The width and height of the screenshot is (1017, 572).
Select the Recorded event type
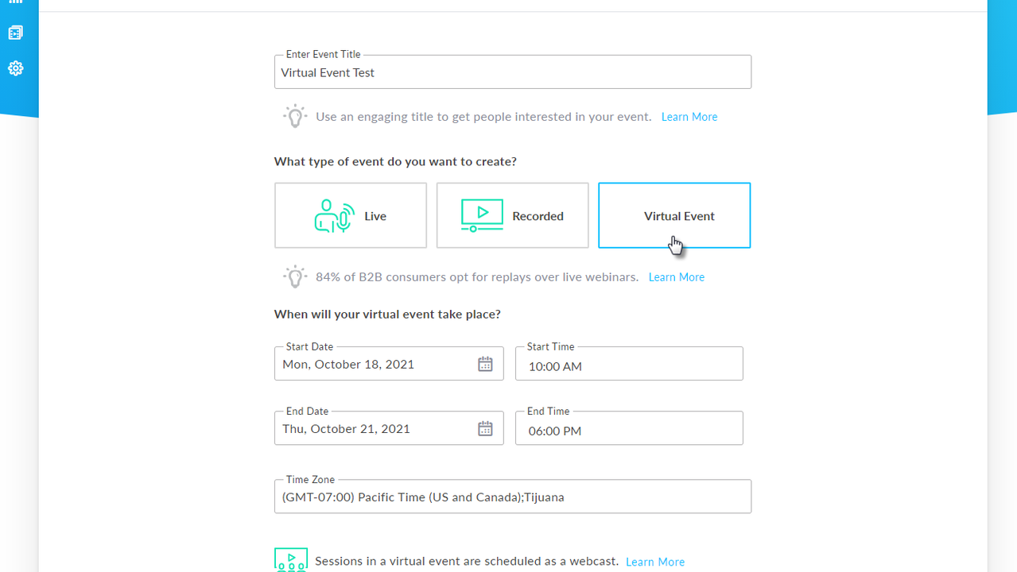point(512,215)
